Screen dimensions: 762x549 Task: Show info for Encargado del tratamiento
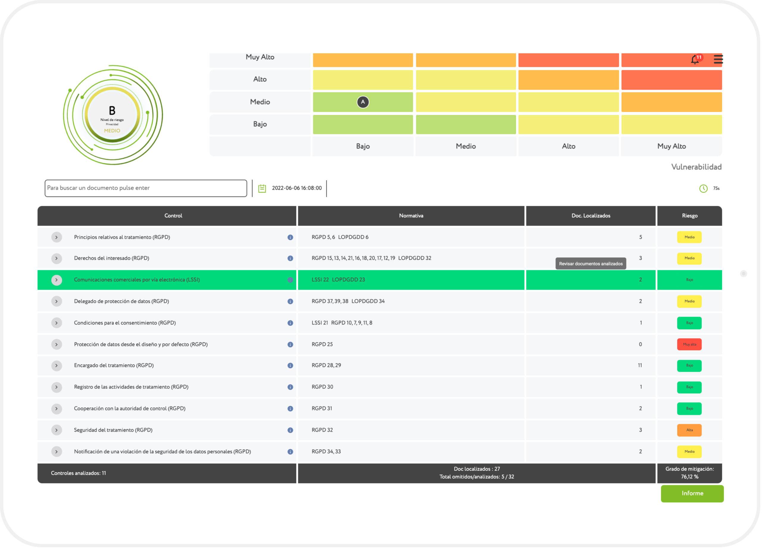(291, 366)
